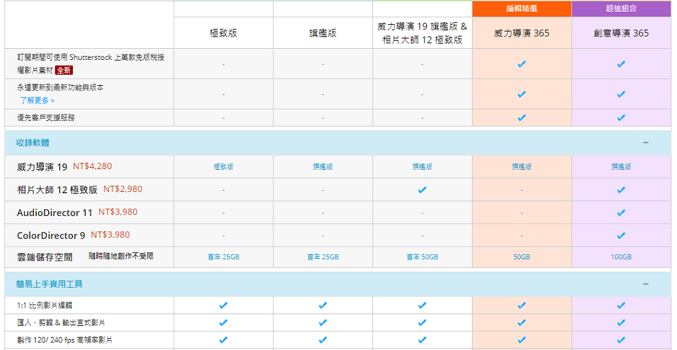Click 120/240 fps row checkmark under 創意導演 365

(x=621, y=340)
